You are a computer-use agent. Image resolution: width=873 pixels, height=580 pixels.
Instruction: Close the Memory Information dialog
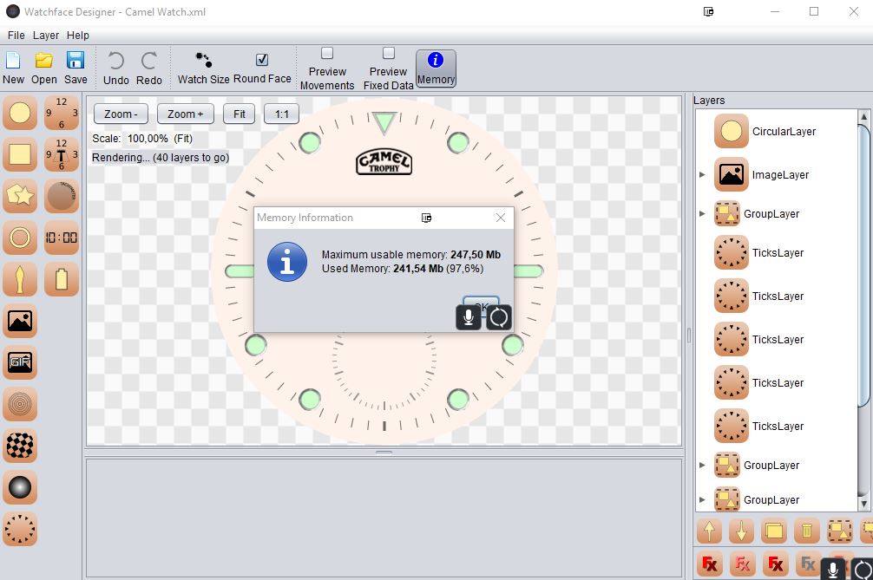click(x=501, y=218)
